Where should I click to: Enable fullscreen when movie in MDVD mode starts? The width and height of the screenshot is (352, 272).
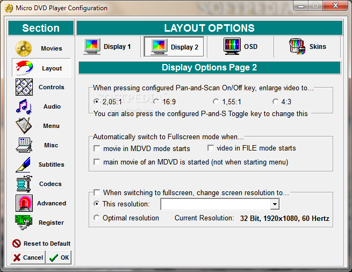97,148
